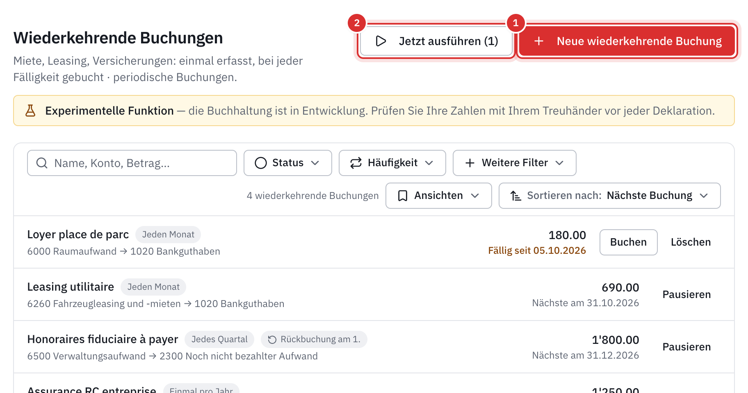Click the Experimentelle Funktion banner text
The width and height of the screenshot is (748, 393).
click(x=380, y=111)
